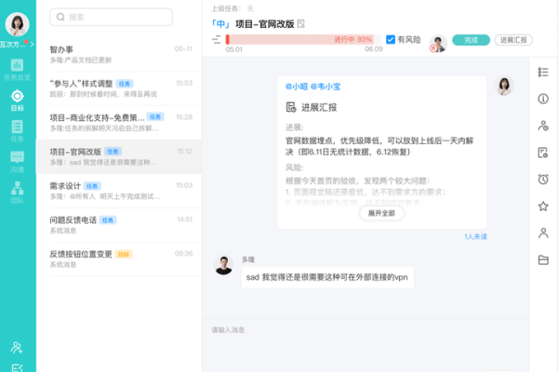Open the progress report icon in right toolbar
The height and width of the screenshot is (372, 558).
click(543, 153)
